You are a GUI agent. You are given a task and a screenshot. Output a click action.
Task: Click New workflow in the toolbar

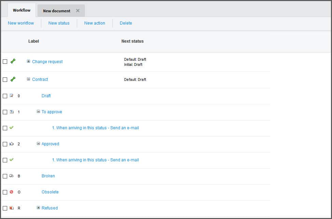(x=21, y=23)
